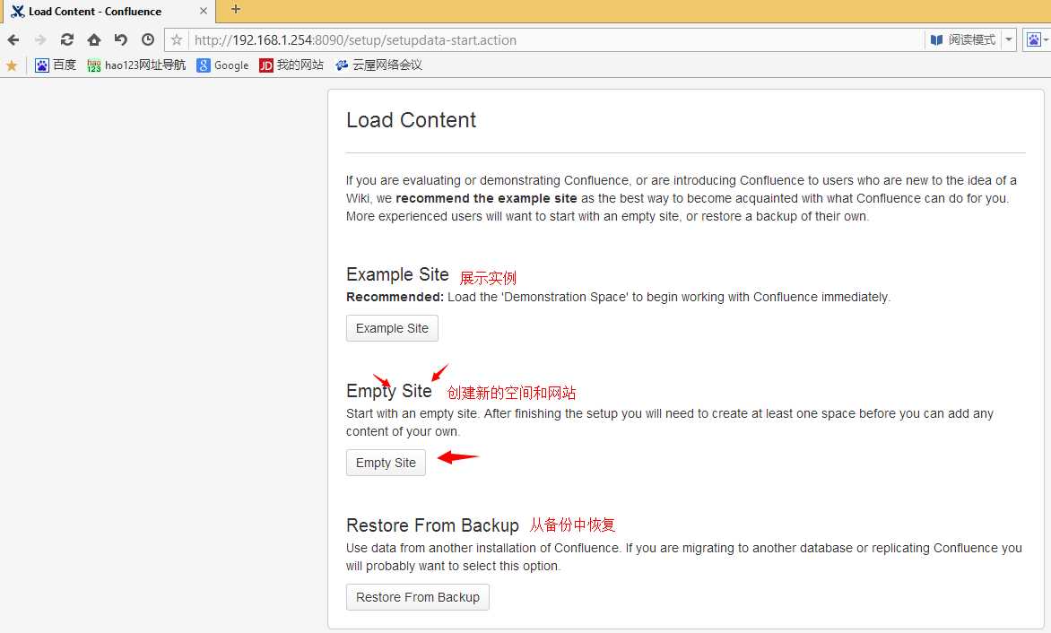The height and width of the screenshot is (633, 1051).
Task: Select the Load Content - Confluence tab
Action: (x=108, y=12)
